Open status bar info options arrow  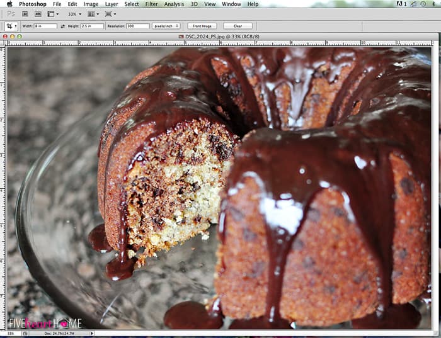point(92,333)
